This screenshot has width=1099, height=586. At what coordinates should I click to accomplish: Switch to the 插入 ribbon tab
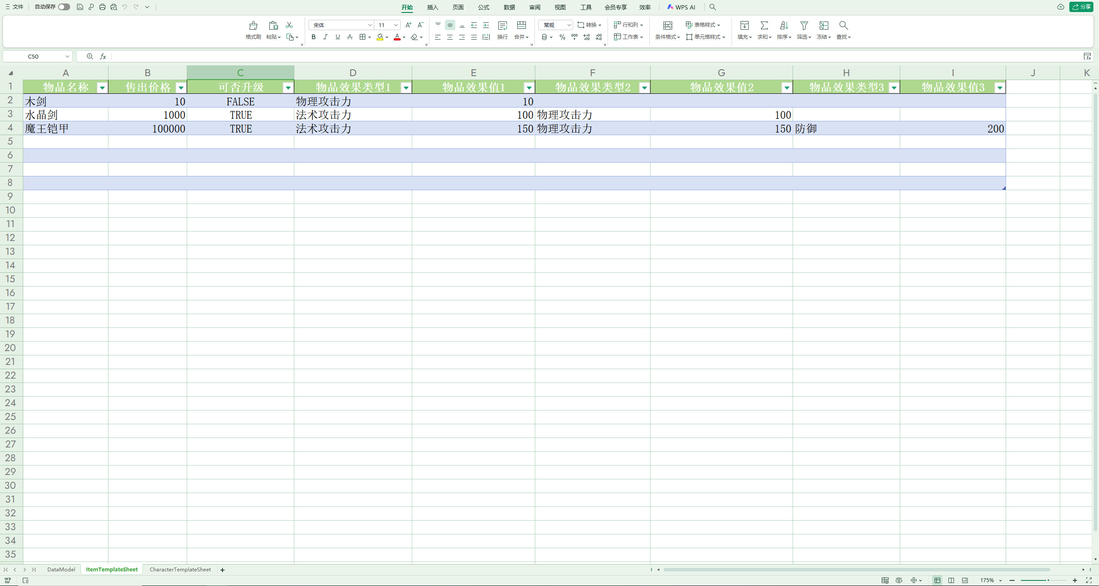pos(433,7)
